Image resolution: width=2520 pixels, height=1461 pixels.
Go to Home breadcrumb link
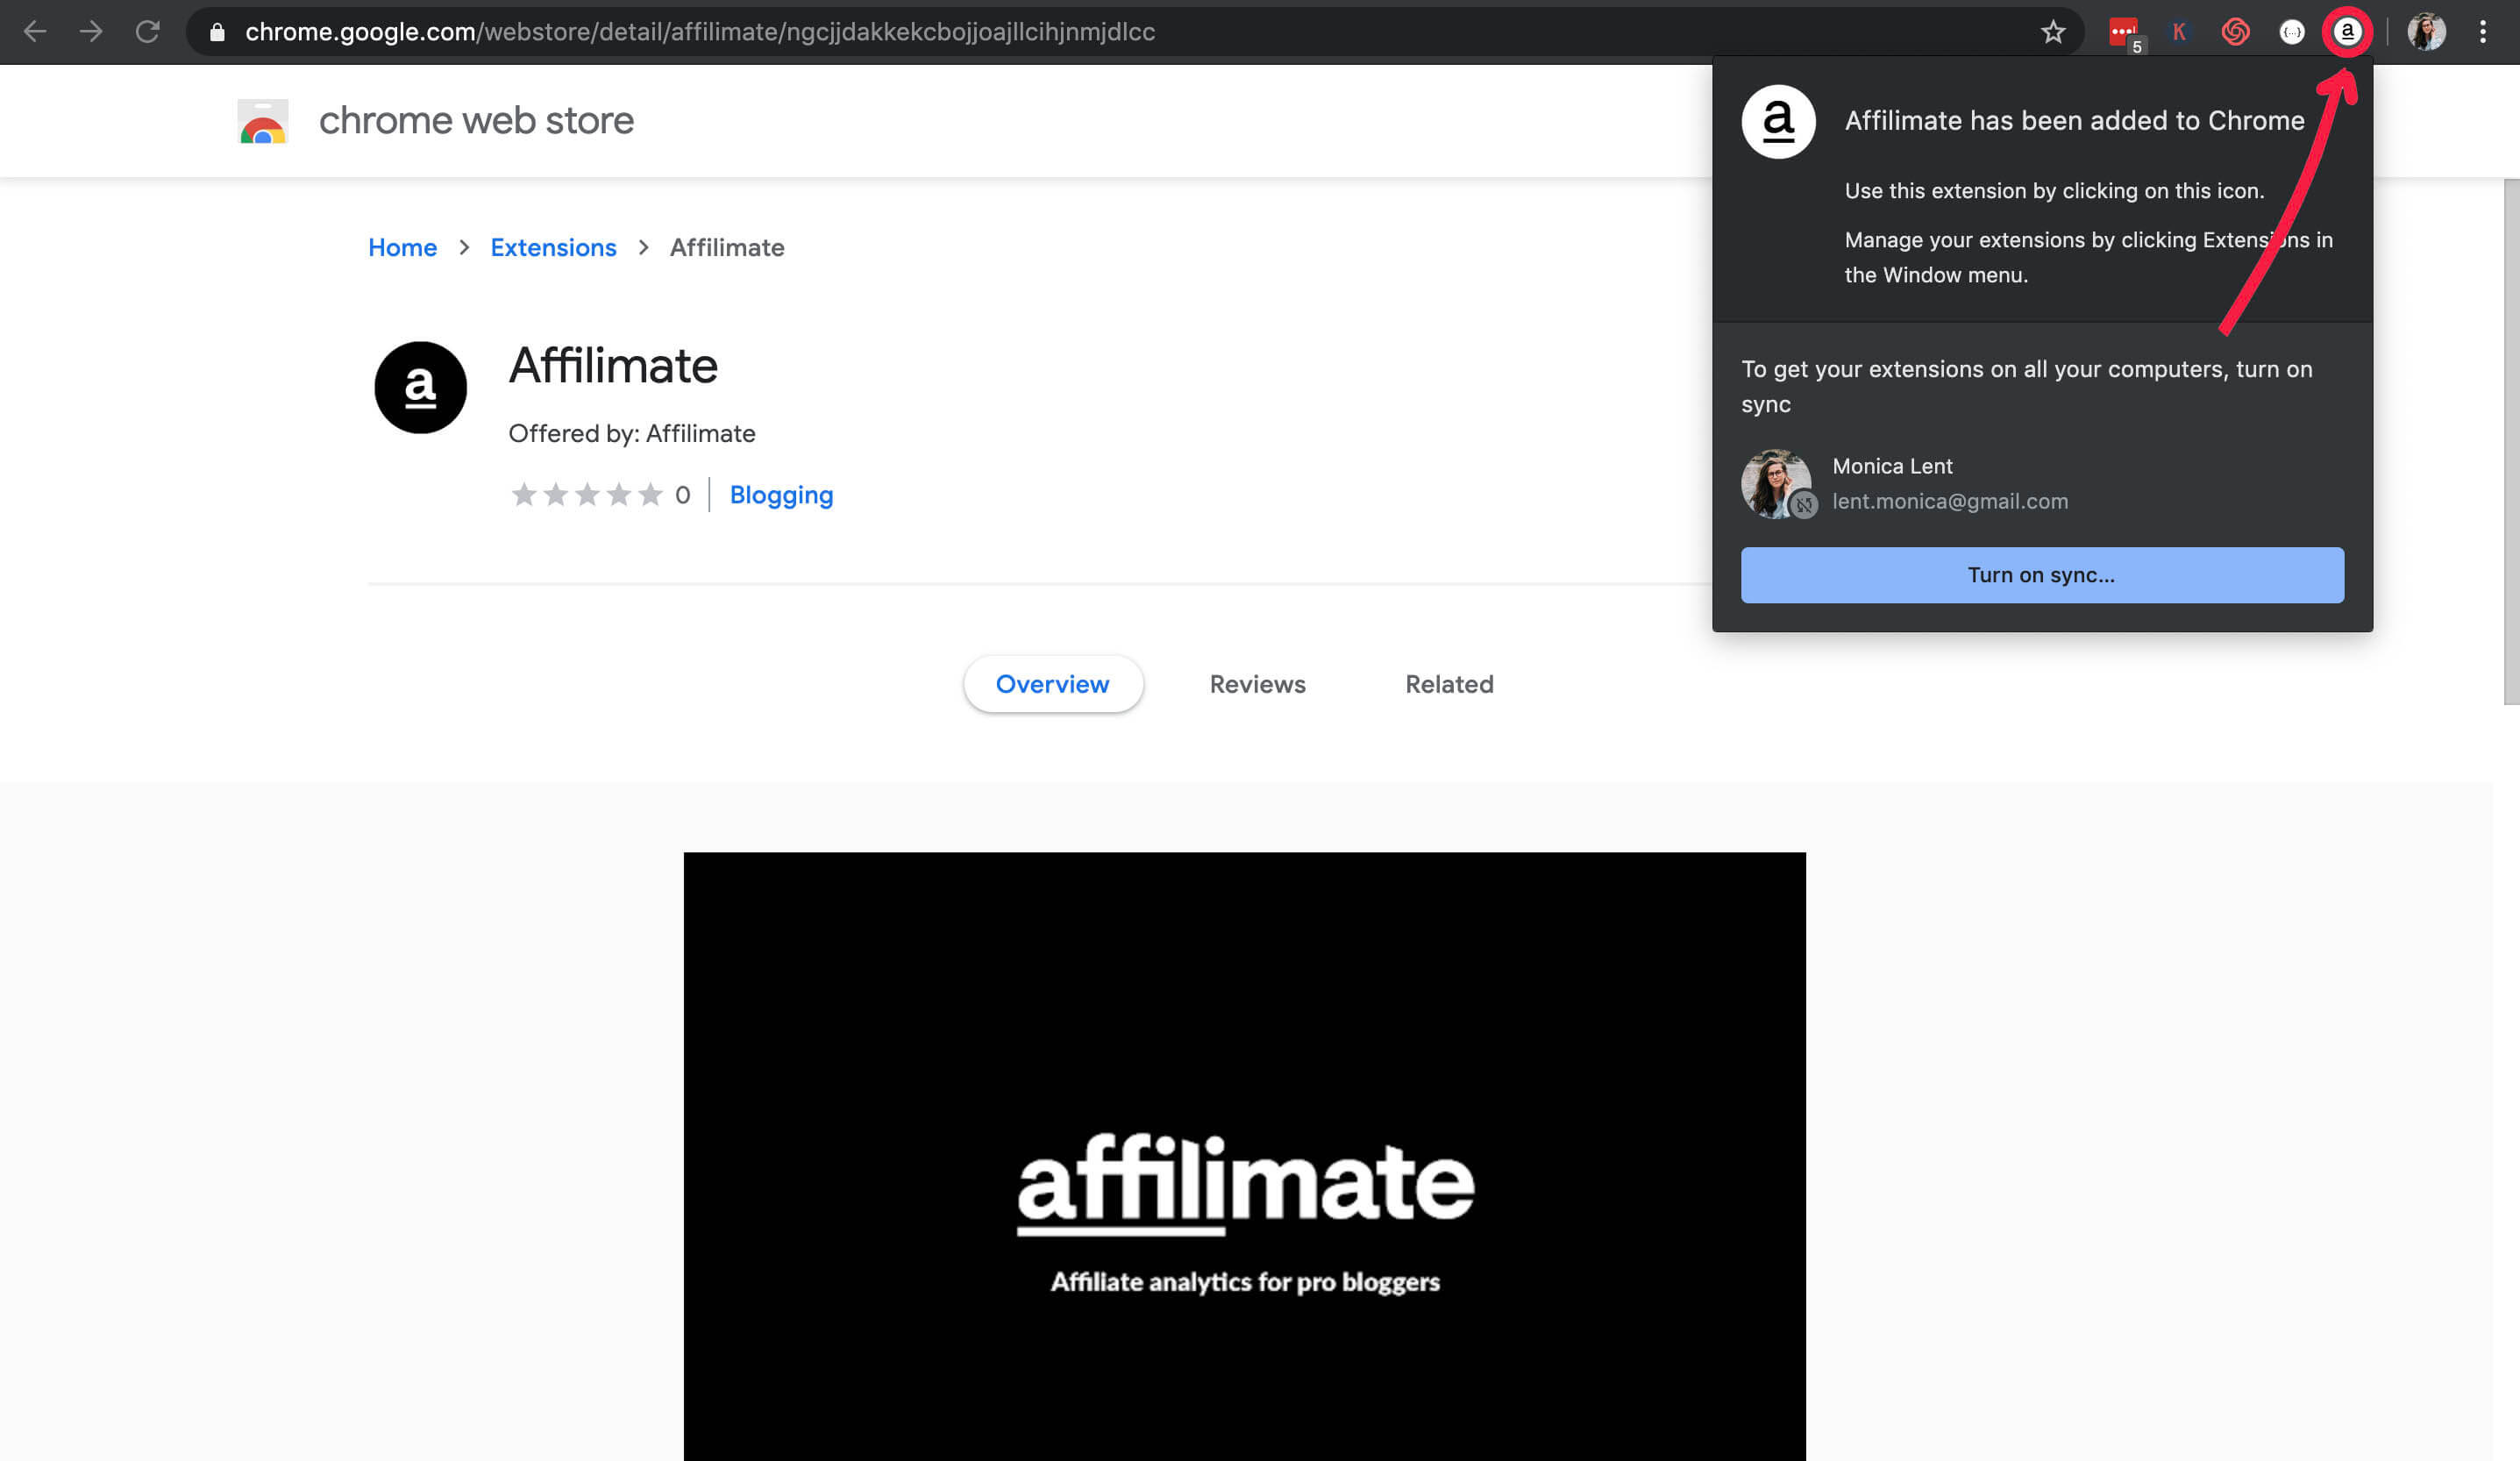coord(402,247)
